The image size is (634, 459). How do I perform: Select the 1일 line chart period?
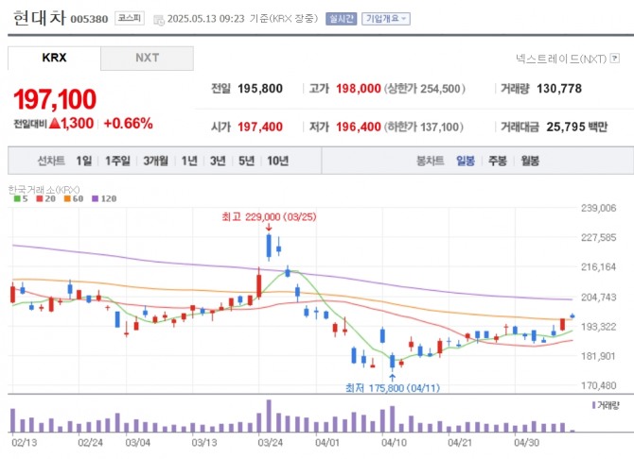click(83, 161)
